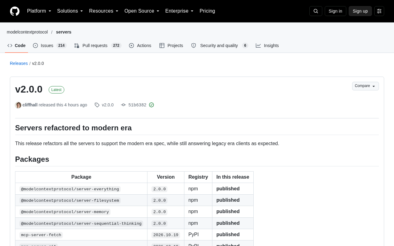The width and height of the screenshot is (394, 246).
Task: Select the server-memory package name
Action: pos(65,212)
